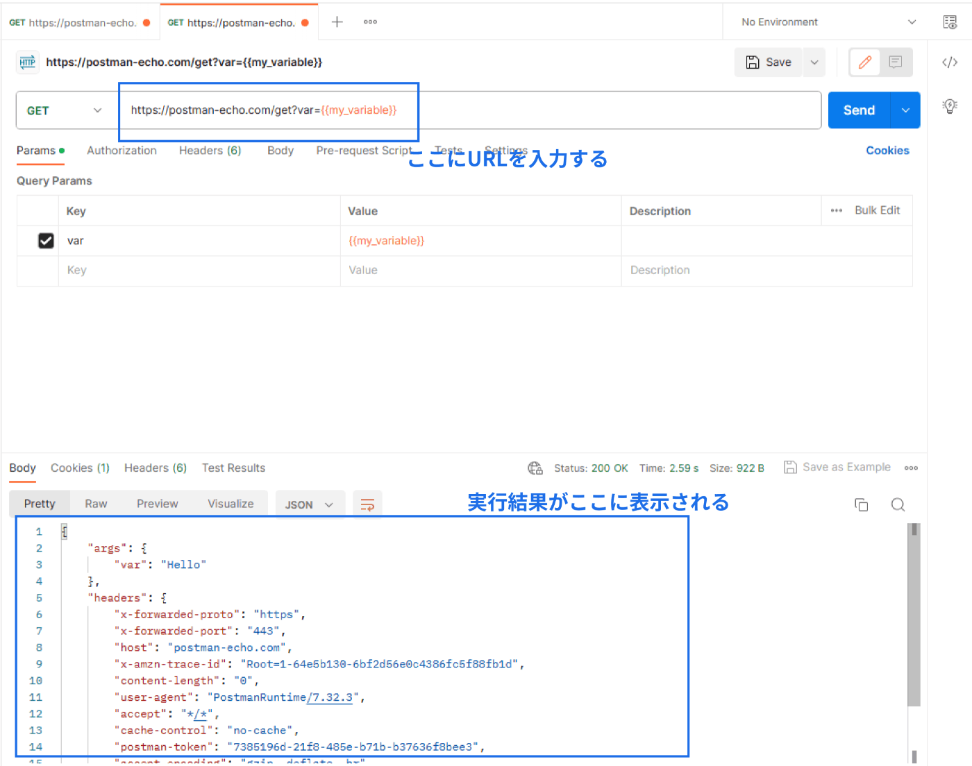Click the Save button
The image size is (972, 766).
pos(769,62)
